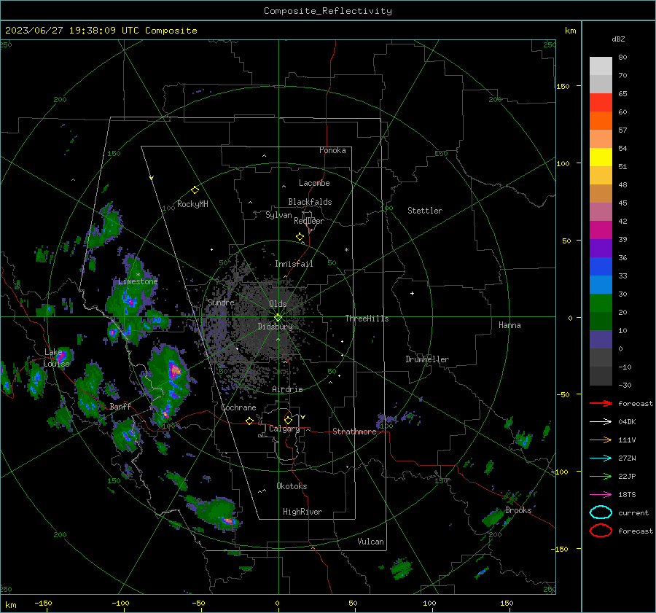Click the Brooks city label
This screenshot has height=613, width=656.
(x=518, y=510)
